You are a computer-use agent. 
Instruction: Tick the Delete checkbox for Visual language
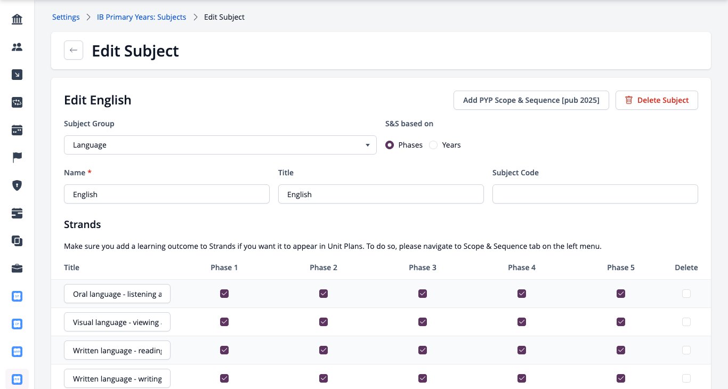coord(686,322)
